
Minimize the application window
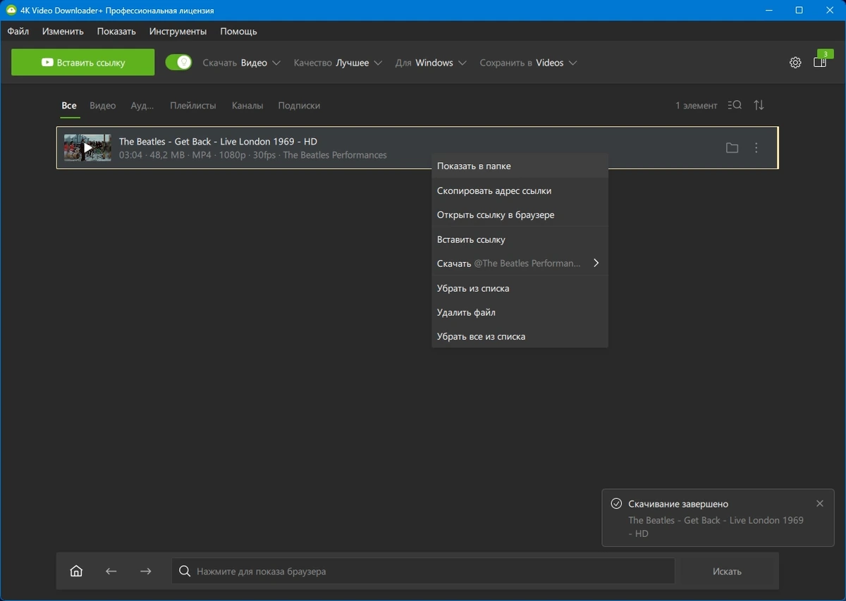click(768, 11)
